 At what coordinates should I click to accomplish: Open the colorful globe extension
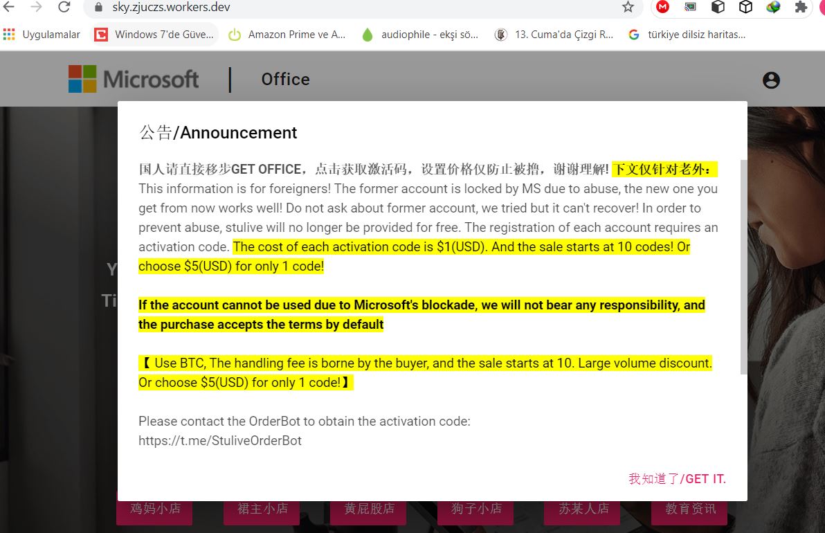click(x=773, y=7)
